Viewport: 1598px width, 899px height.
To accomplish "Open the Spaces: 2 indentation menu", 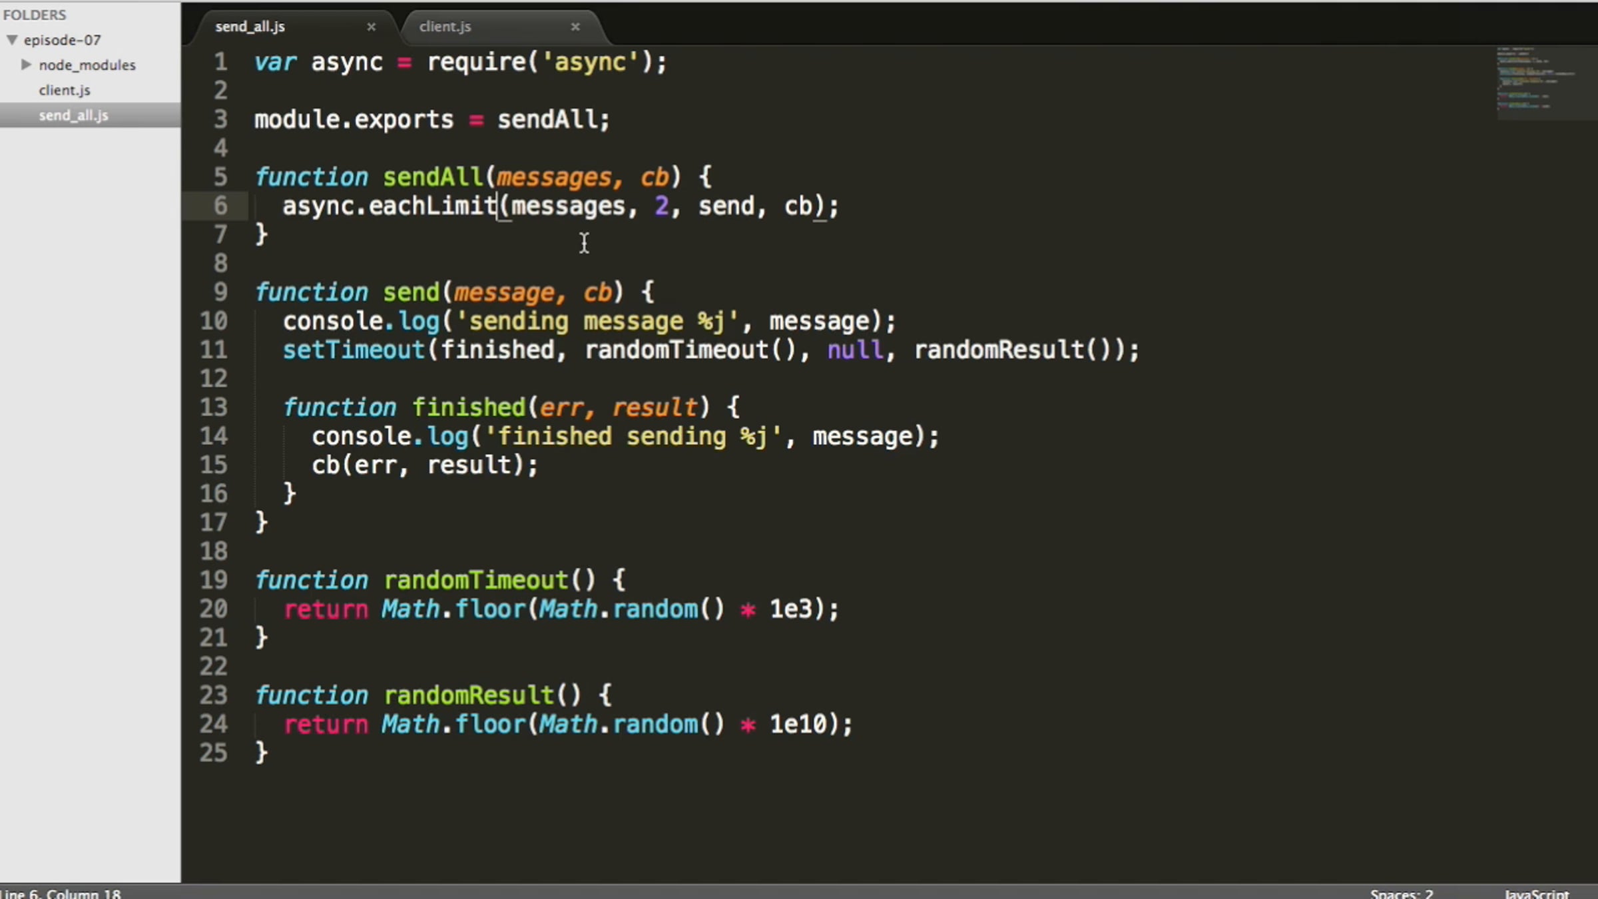I will coord(1401,893).
